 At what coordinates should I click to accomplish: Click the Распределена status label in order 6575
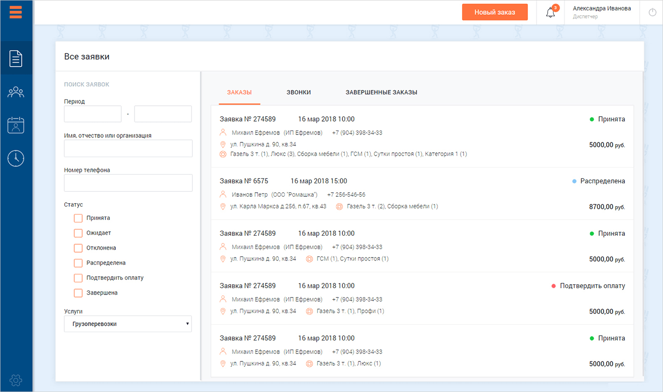pyautogui.click(x=603, y=181)
